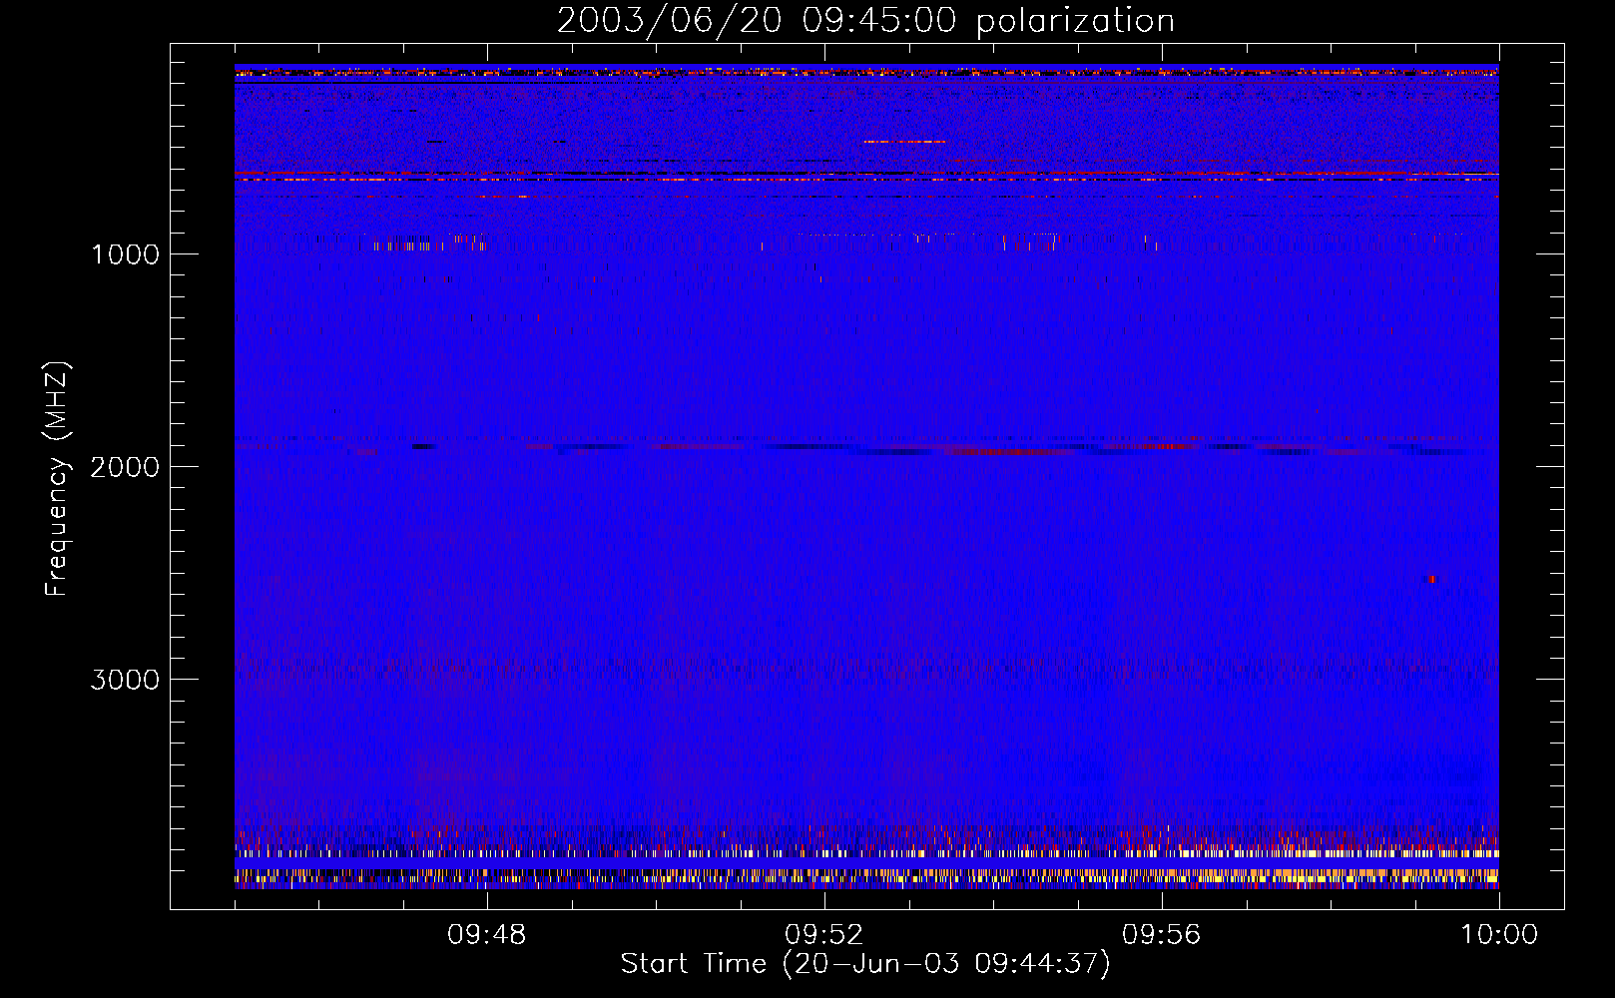Click the 10:00 time tick label
Screen dimensions: 1615x998
pos(1499,935)
